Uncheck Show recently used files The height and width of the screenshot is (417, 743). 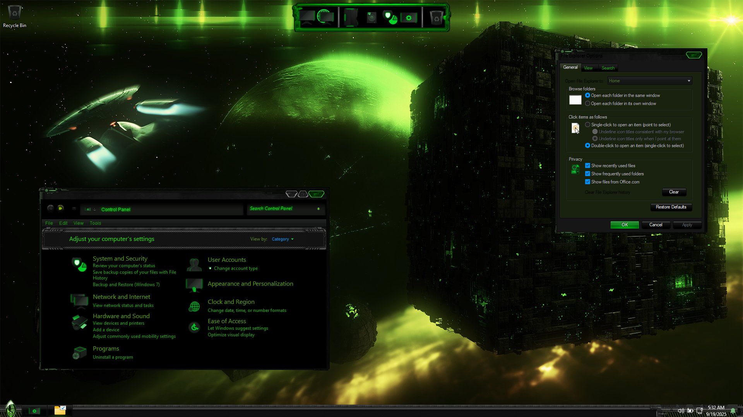coord(587,166)
